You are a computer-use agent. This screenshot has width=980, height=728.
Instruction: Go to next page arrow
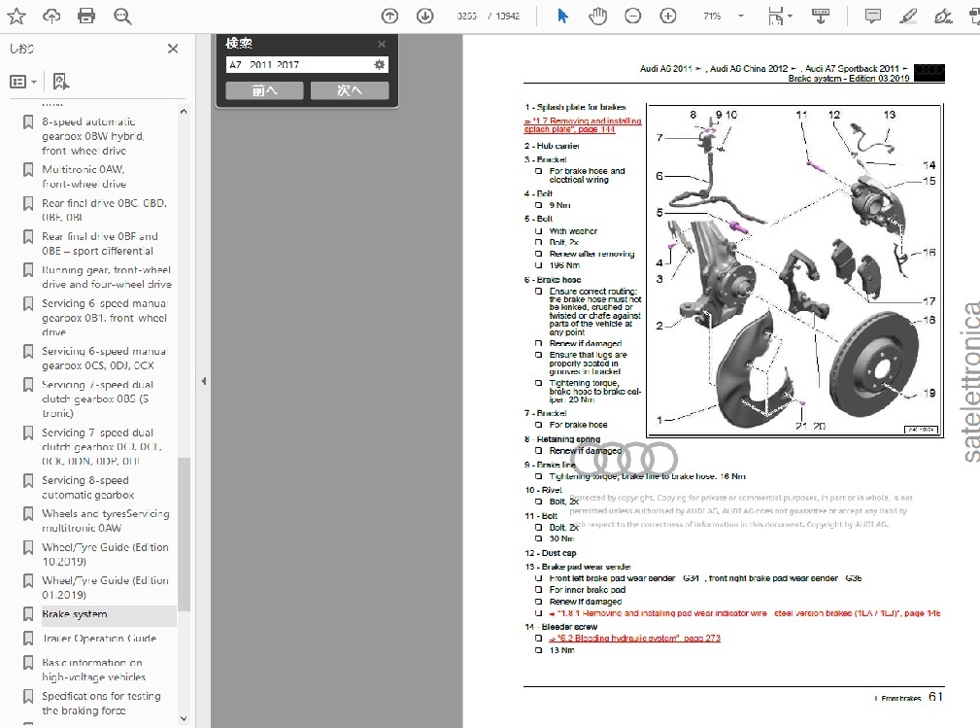[x=425, y=17]
